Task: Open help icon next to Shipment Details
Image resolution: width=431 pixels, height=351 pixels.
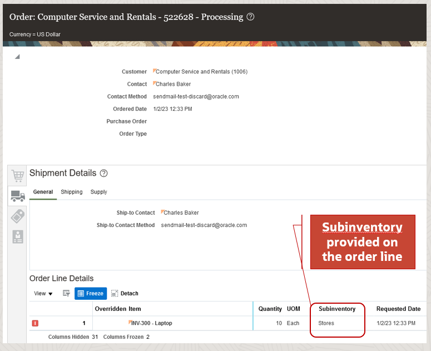Action: 103,173
